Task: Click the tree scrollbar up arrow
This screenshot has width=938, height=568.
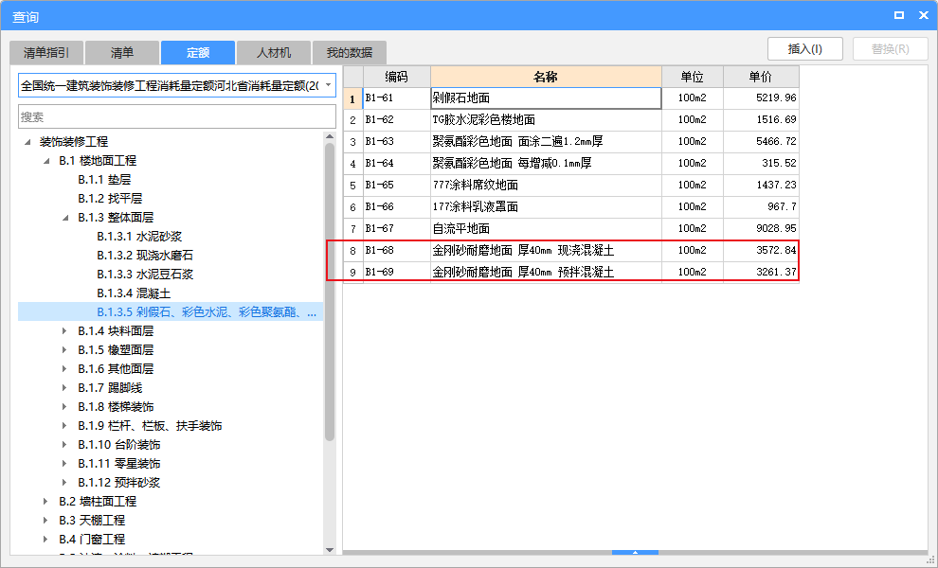Action: [330, 137]
